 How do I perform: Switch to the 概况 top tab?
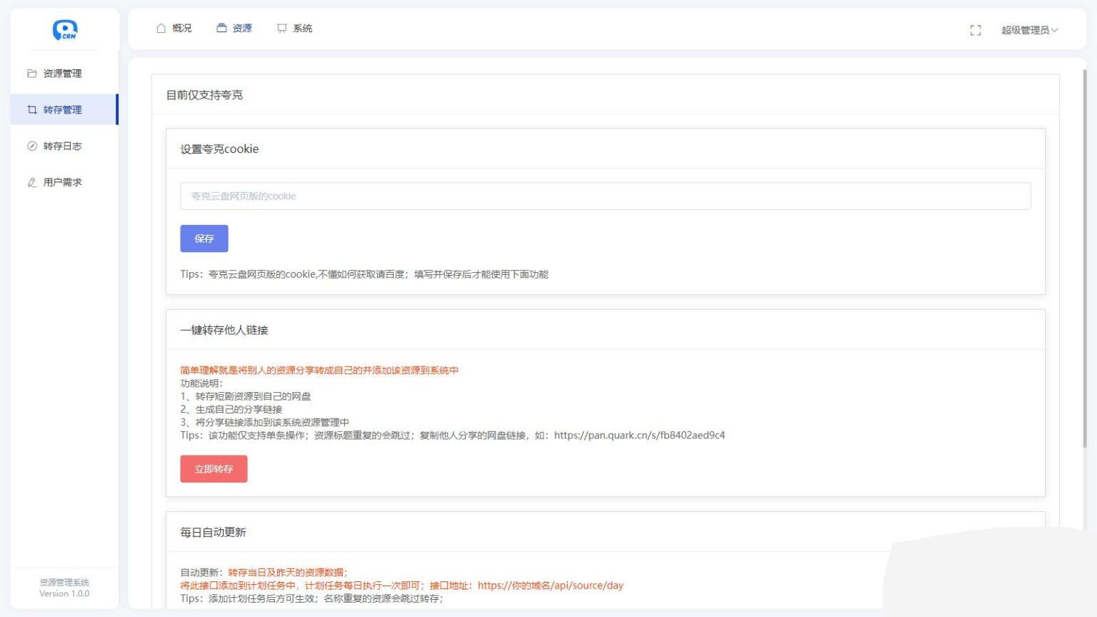[174, 29]
